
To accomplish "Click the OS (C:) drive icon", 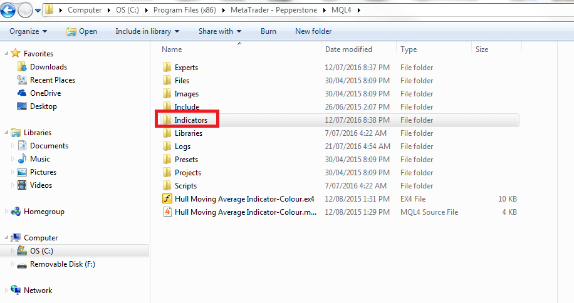I will 22,251.
